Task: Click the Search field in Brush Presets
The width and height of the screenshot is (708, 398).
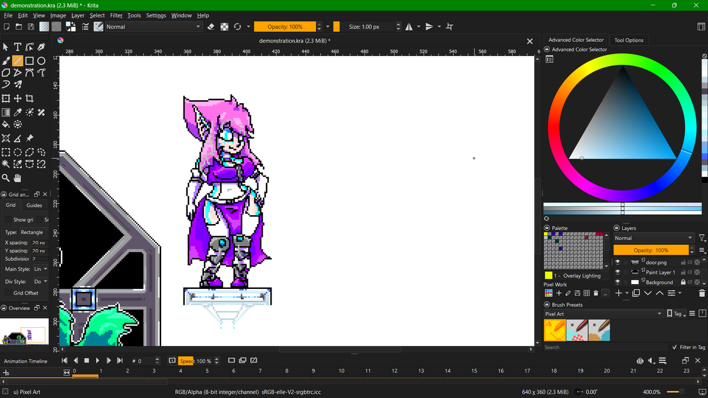Action: [x=605, y=347]
